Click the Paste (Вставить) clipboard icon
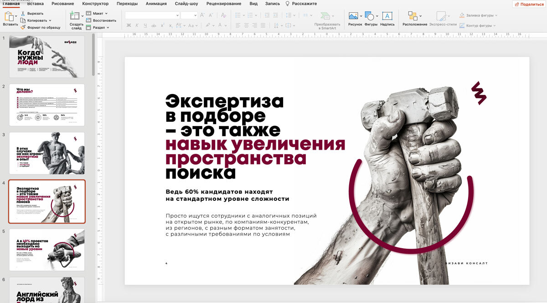This screenshot has width=547, height=303. pos(9,16)
